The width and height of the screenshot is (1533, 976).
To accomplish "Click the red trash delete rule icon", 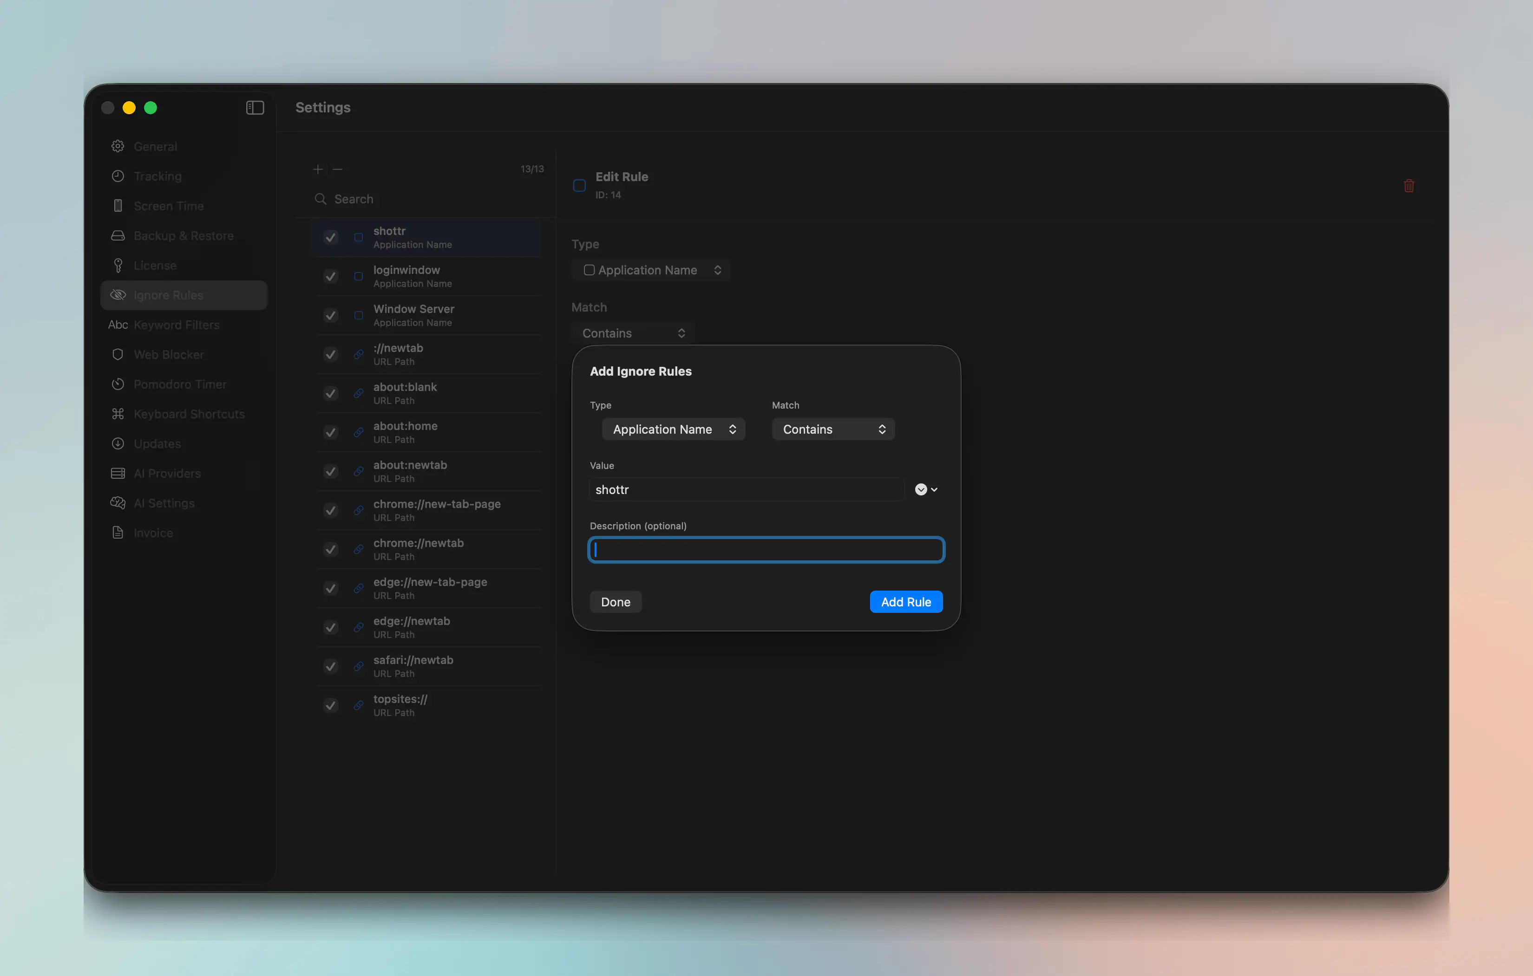I will pos(1408,186).
